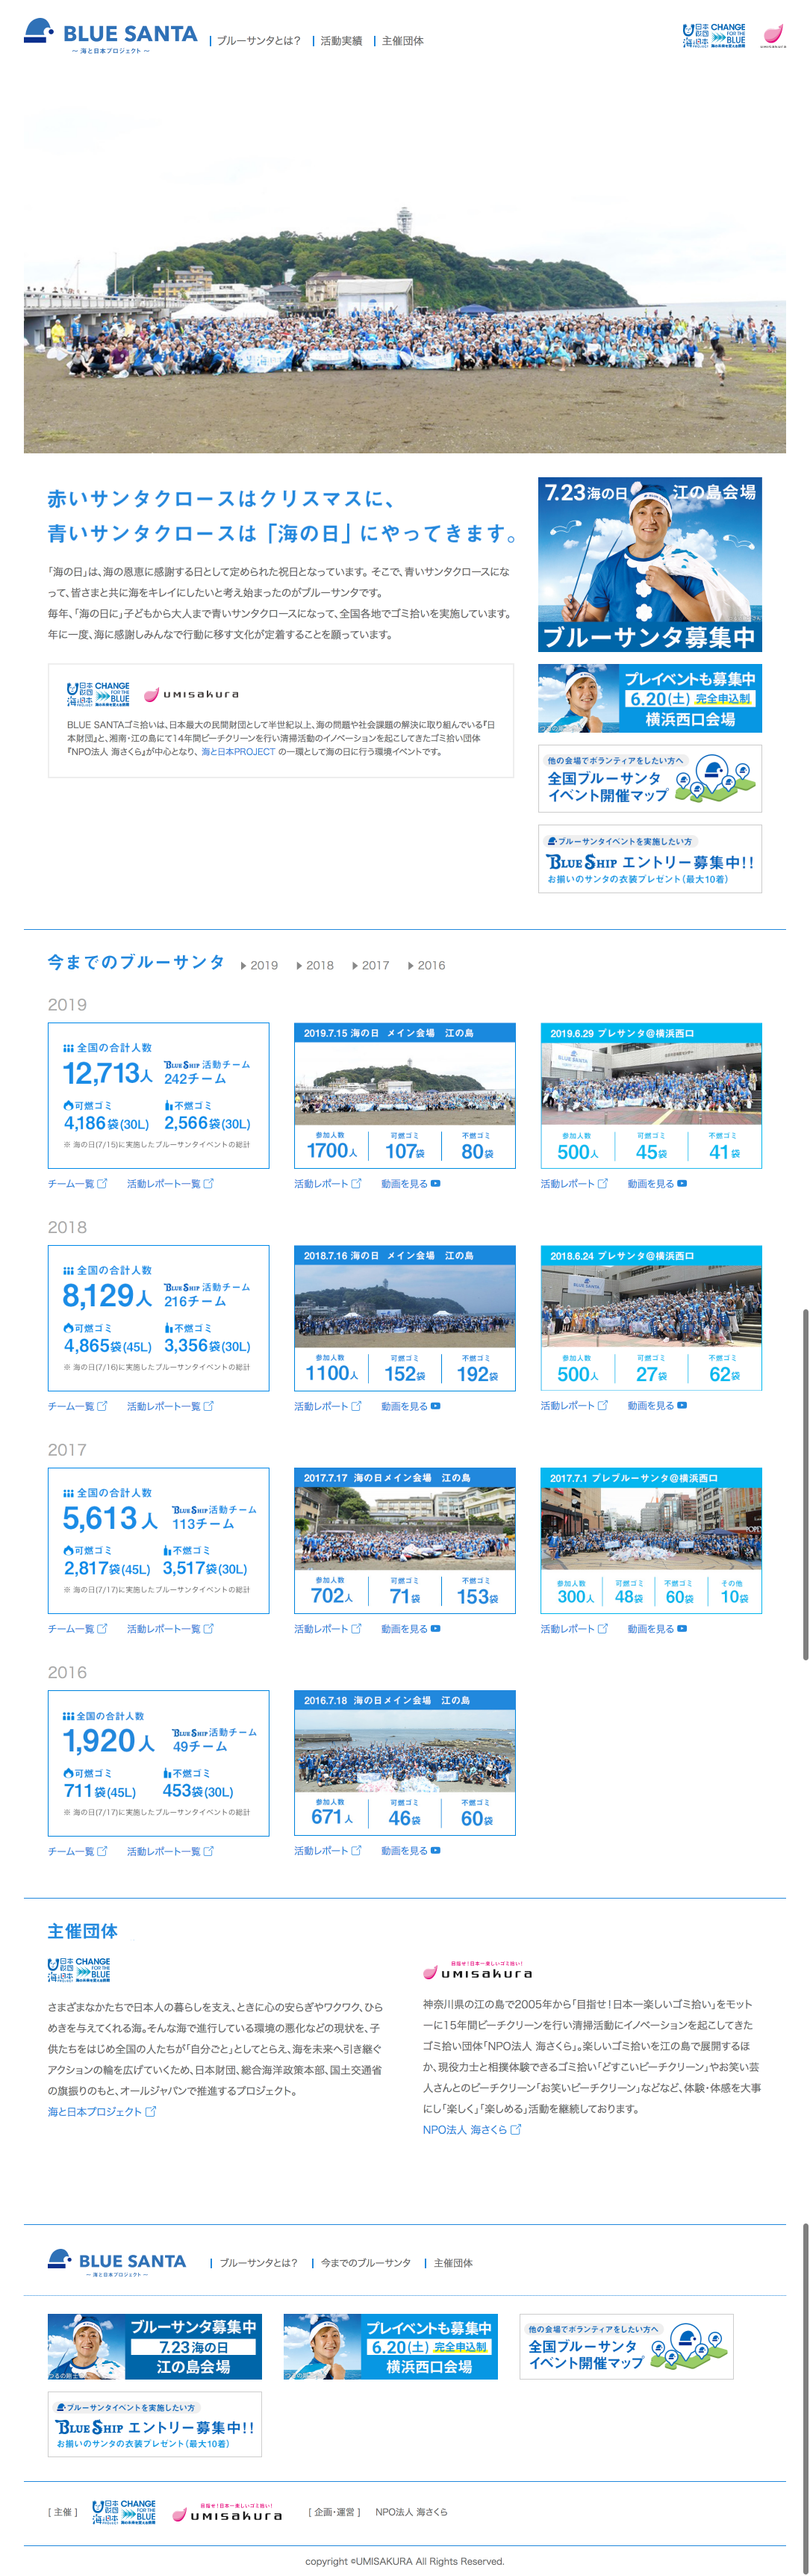Viewport: 810px width, 2576px height.
Task: Click external link icon next to 2019 チーム一覧
Action: pyautogui.click(x=102, y=1183)
